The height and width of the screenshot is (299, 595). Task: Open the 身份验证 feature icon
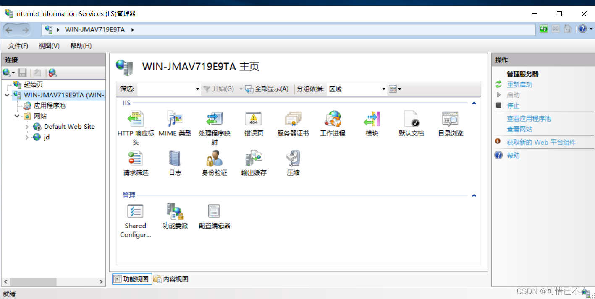point(214,159)
